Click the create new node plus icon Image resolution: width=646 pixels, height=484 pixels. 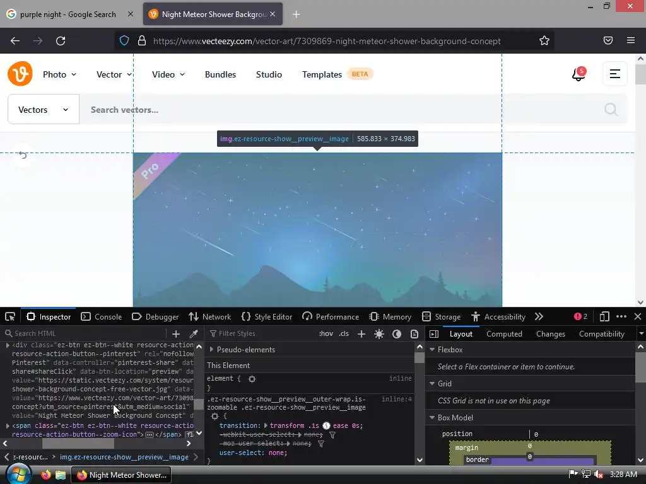coord(176,334)
